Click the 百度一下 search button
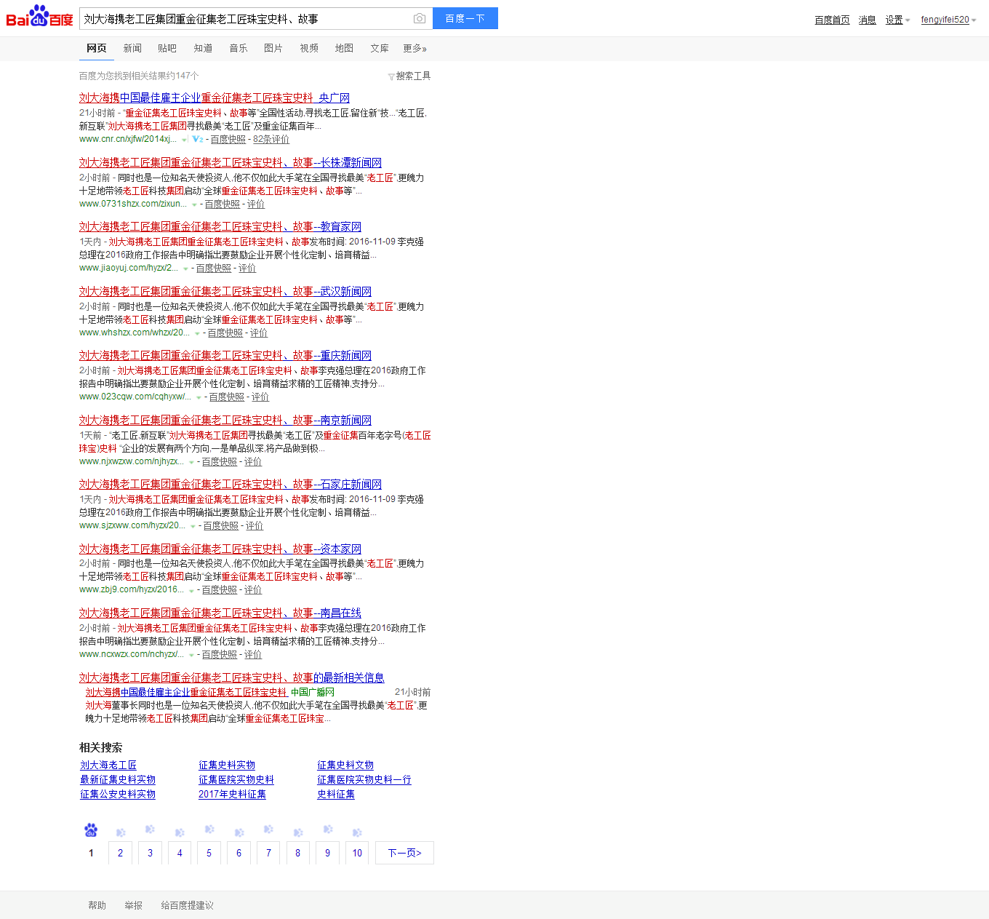 pos(465,18)
